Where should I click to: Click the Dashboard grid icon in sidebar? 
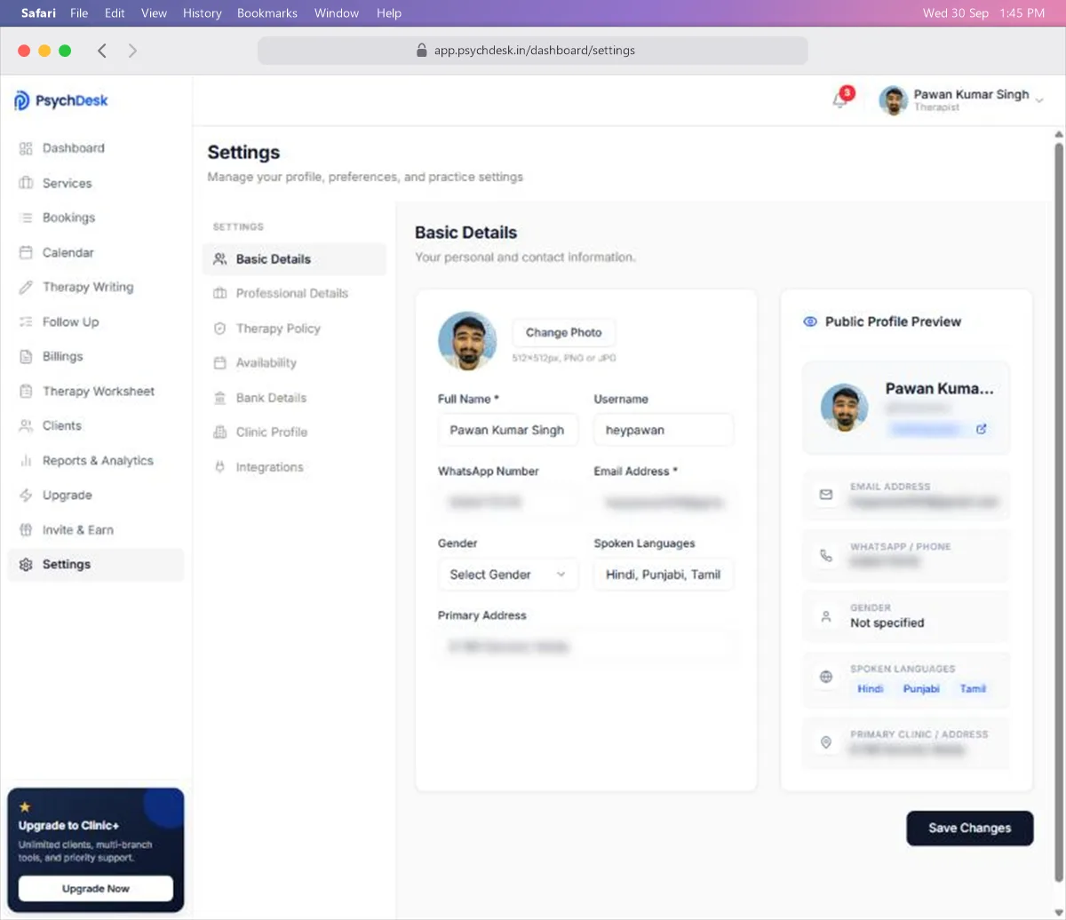(26, 148)
